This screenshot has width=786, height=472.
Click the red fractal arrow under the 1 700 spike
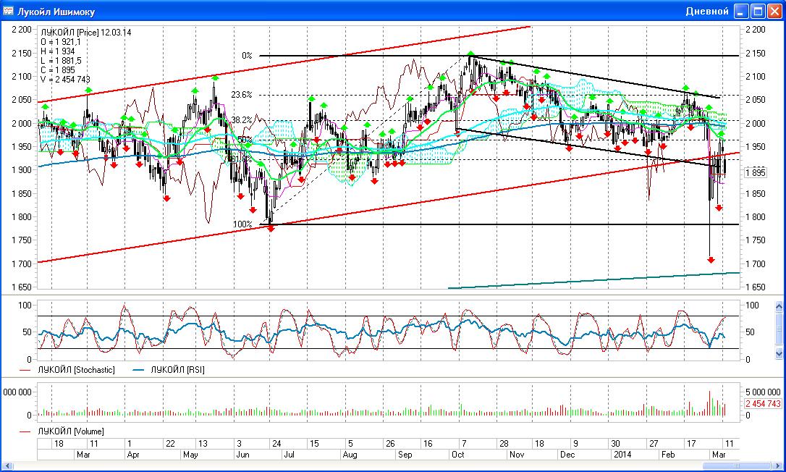tap(711, 260)
